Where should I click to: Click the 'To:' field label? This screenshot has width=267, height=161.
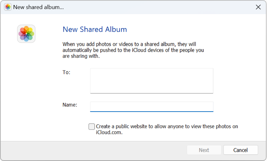point(66,72)
